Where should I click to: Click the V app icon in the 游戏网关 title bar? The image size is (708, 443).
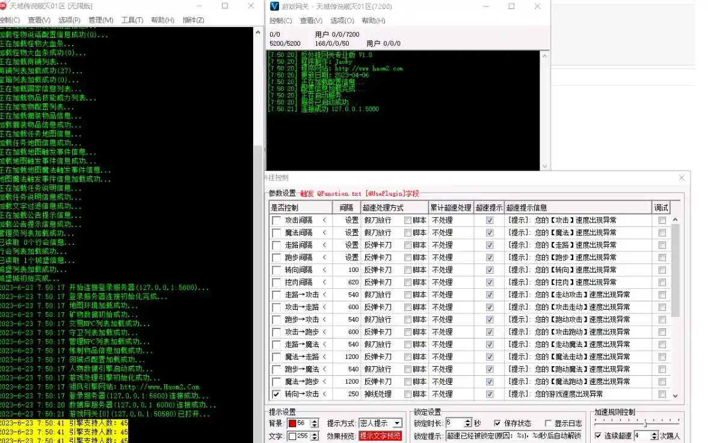pyautogui.click(x=274, y=7)
